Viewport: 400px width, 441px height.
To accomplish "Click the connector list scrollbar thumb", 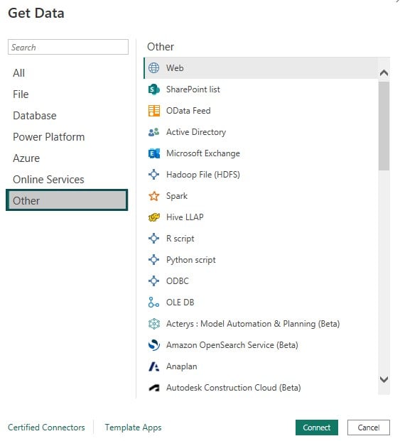I will tap(384, 126).
